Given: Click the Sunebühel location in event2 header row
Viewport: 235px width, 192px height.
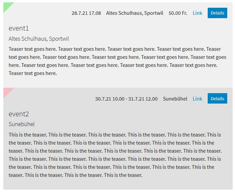Looking at the screenshot, I should [175, 99].
